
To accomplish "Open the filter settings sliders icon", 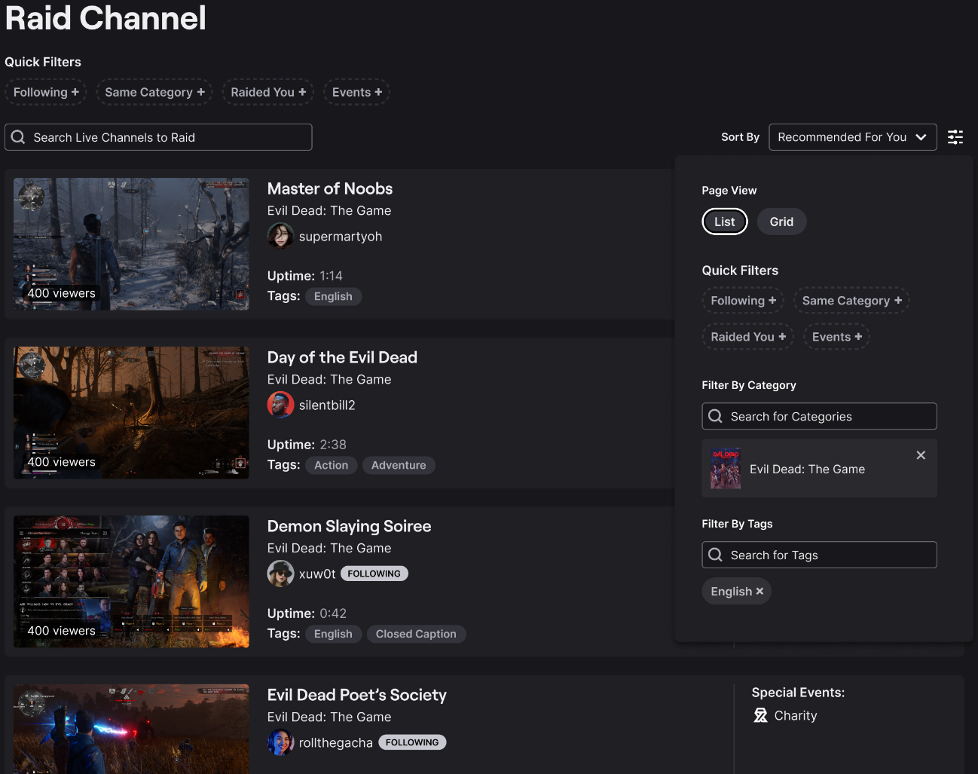I will (955, 137).
